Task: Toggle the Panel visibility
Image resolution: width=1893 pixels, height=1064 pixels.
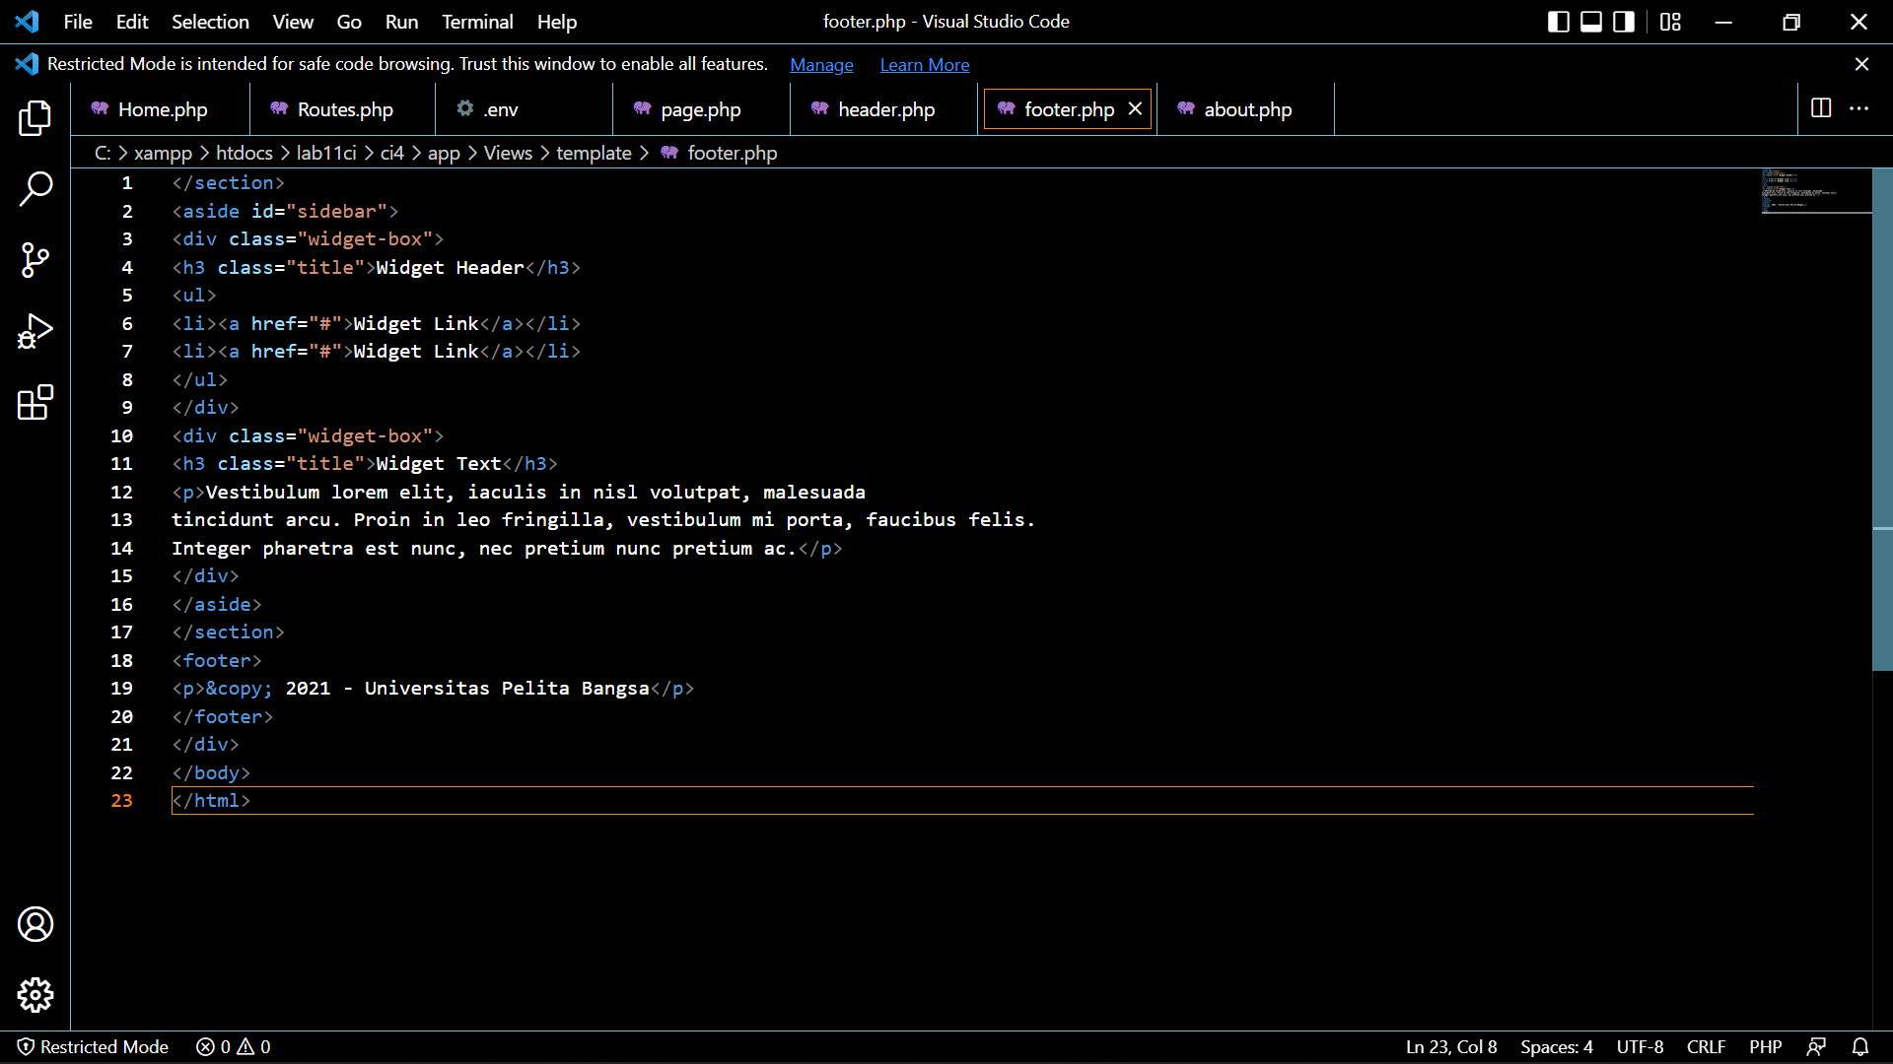Action: 1589,21
